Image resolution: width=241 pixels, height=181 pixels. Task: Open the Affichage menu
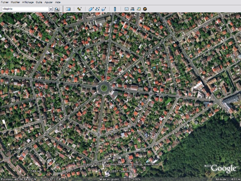click(x=28, y=2)
